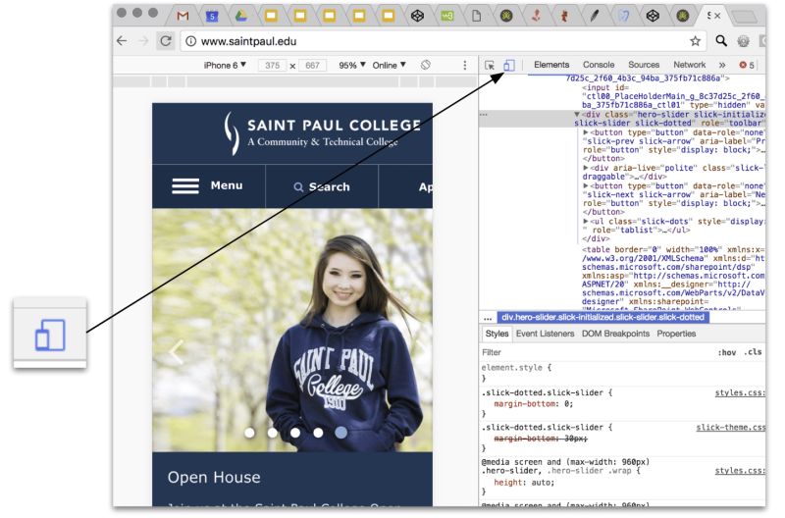Viewport: 785px width, 518px height.
Task: Collapse the hero-slider div node
Action: tap(577, 115)
